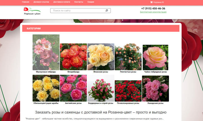Screen dimensions: 203x121
Task: Click the Поиск по сайту search field
Action: pyautogui.click(x=80, y=11)
